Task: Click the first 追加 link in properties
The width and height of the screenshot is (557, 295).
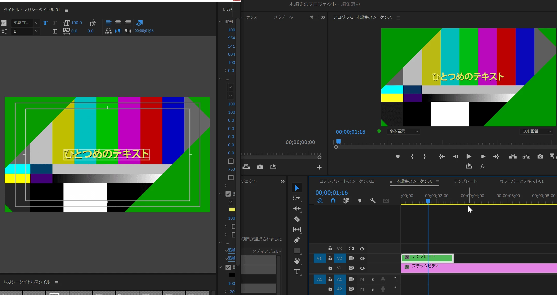Action: pos(231,250)
